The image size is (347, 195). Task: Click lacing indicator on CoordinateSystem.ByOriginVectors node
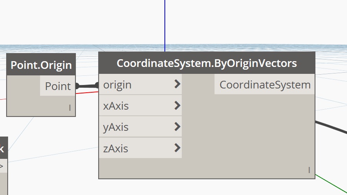(309, 170)
